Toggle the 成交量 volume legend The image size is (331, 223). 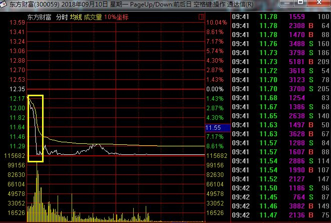(x=93, y=17)
